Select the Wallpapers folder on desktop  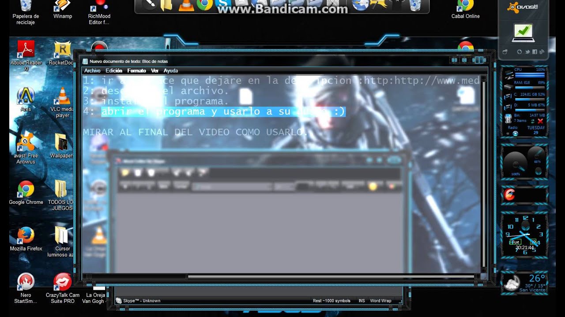tap(61, 146)
